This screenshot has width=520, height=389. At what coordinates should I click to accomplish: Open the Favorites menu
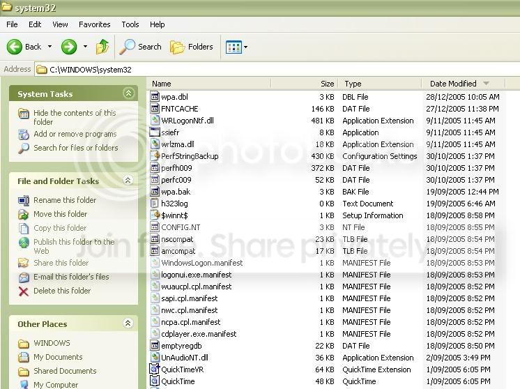[x=95, y=24]
